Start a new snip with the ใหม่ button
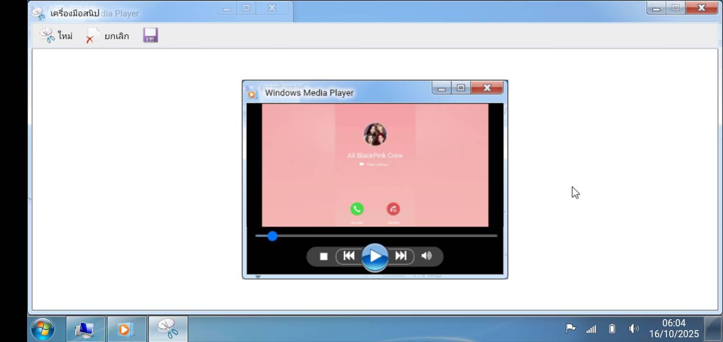The height and width of the screenshot is (342, 723). point(56,36)
